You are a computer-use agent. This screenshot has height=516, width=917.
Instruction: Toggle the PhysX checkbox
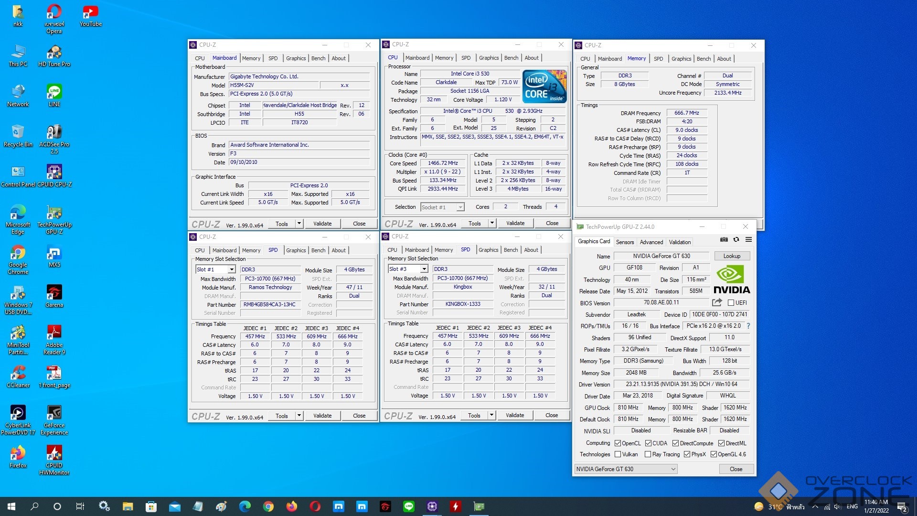click(687, 454)
